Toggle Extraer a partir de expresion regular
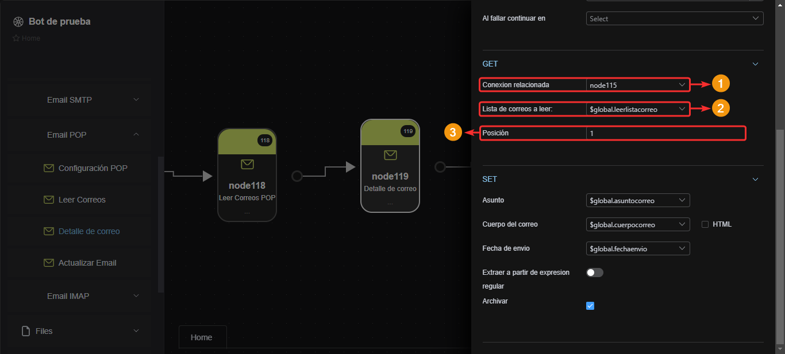The image size is (785, 354). (x=595, y=273)
